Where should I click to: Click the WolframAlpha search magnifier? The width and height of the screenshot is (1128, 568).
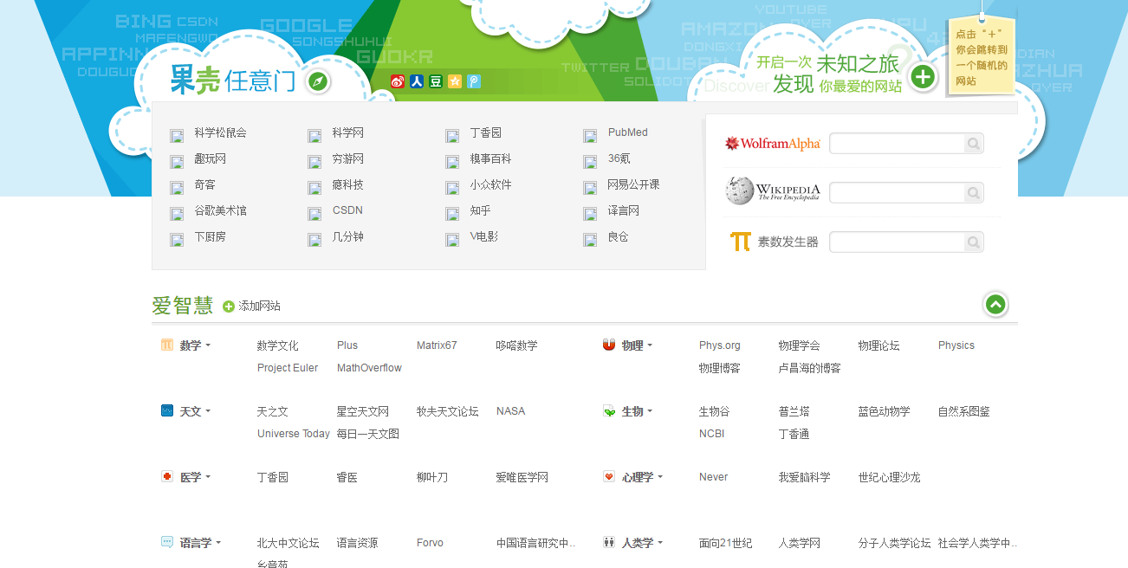pyautogui.click(x=974, y=144)
